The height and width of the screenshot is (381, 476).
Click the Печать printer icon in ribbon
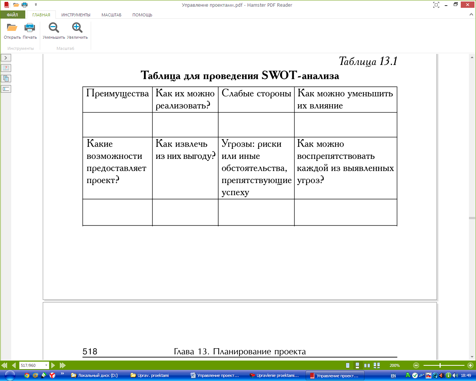click(x=30, y=28)
